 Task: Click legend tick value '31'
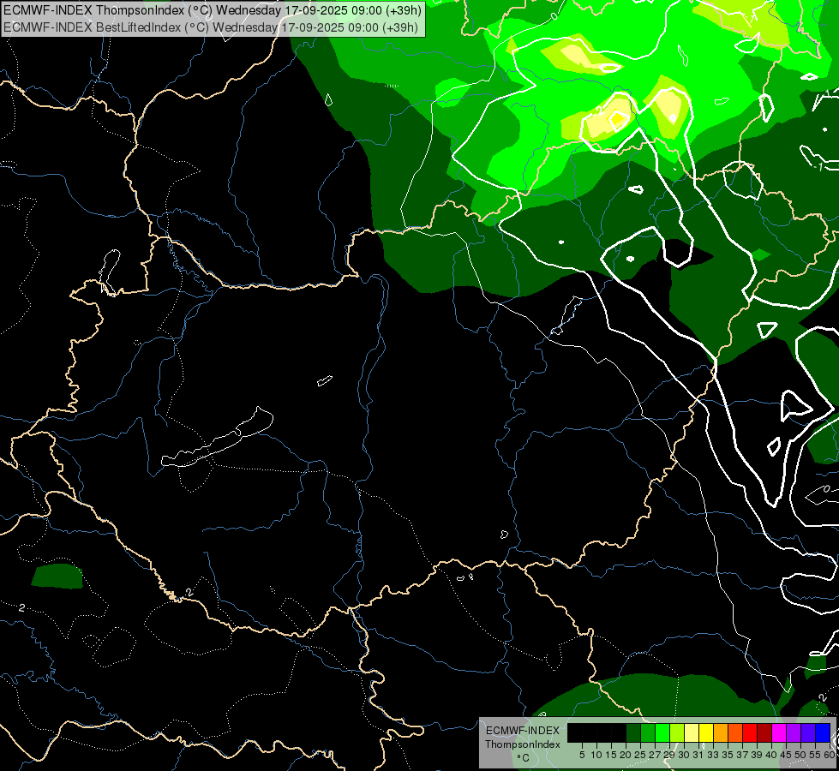coord(698,755)
